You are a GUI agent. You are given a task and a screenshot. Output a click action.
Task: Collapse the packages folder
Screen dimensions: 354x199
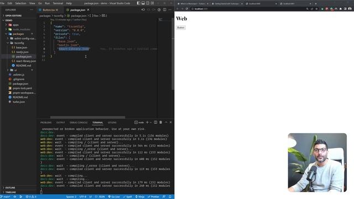tap(18, 34)
